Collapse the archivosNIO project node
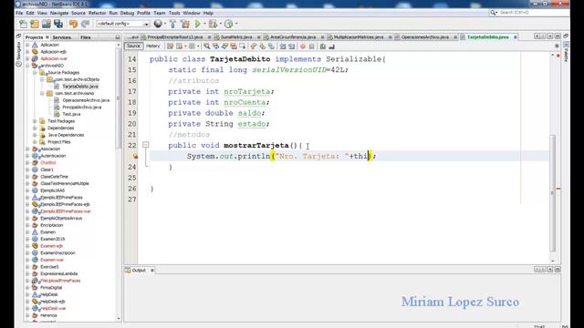 (x=27, y=66)
